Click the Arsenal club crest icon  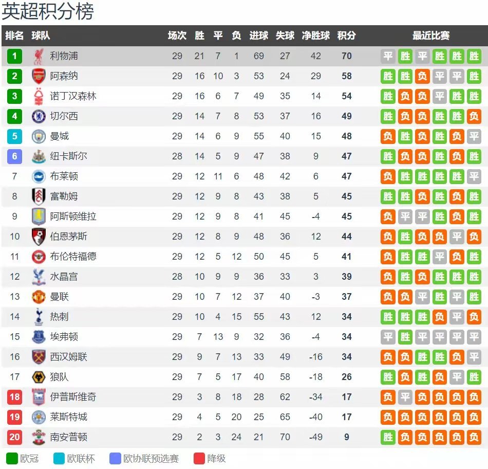(39, 76)
